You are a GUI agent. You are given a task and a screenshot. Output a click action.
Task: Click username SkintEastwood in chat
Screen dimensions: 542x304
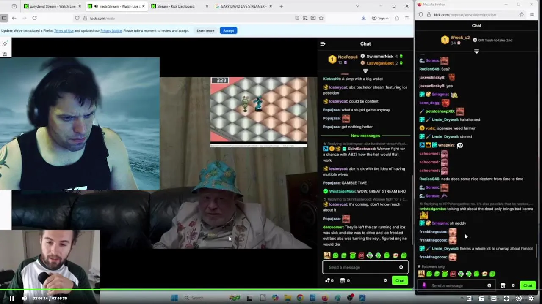tap(362, 149)
